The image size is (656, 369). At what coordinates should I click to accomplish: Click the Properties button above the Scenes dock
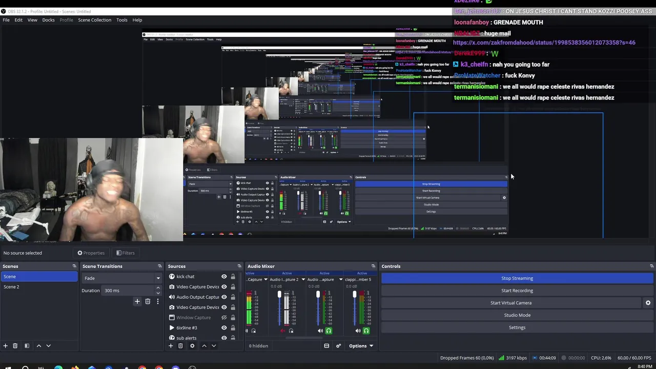point(91,253)
